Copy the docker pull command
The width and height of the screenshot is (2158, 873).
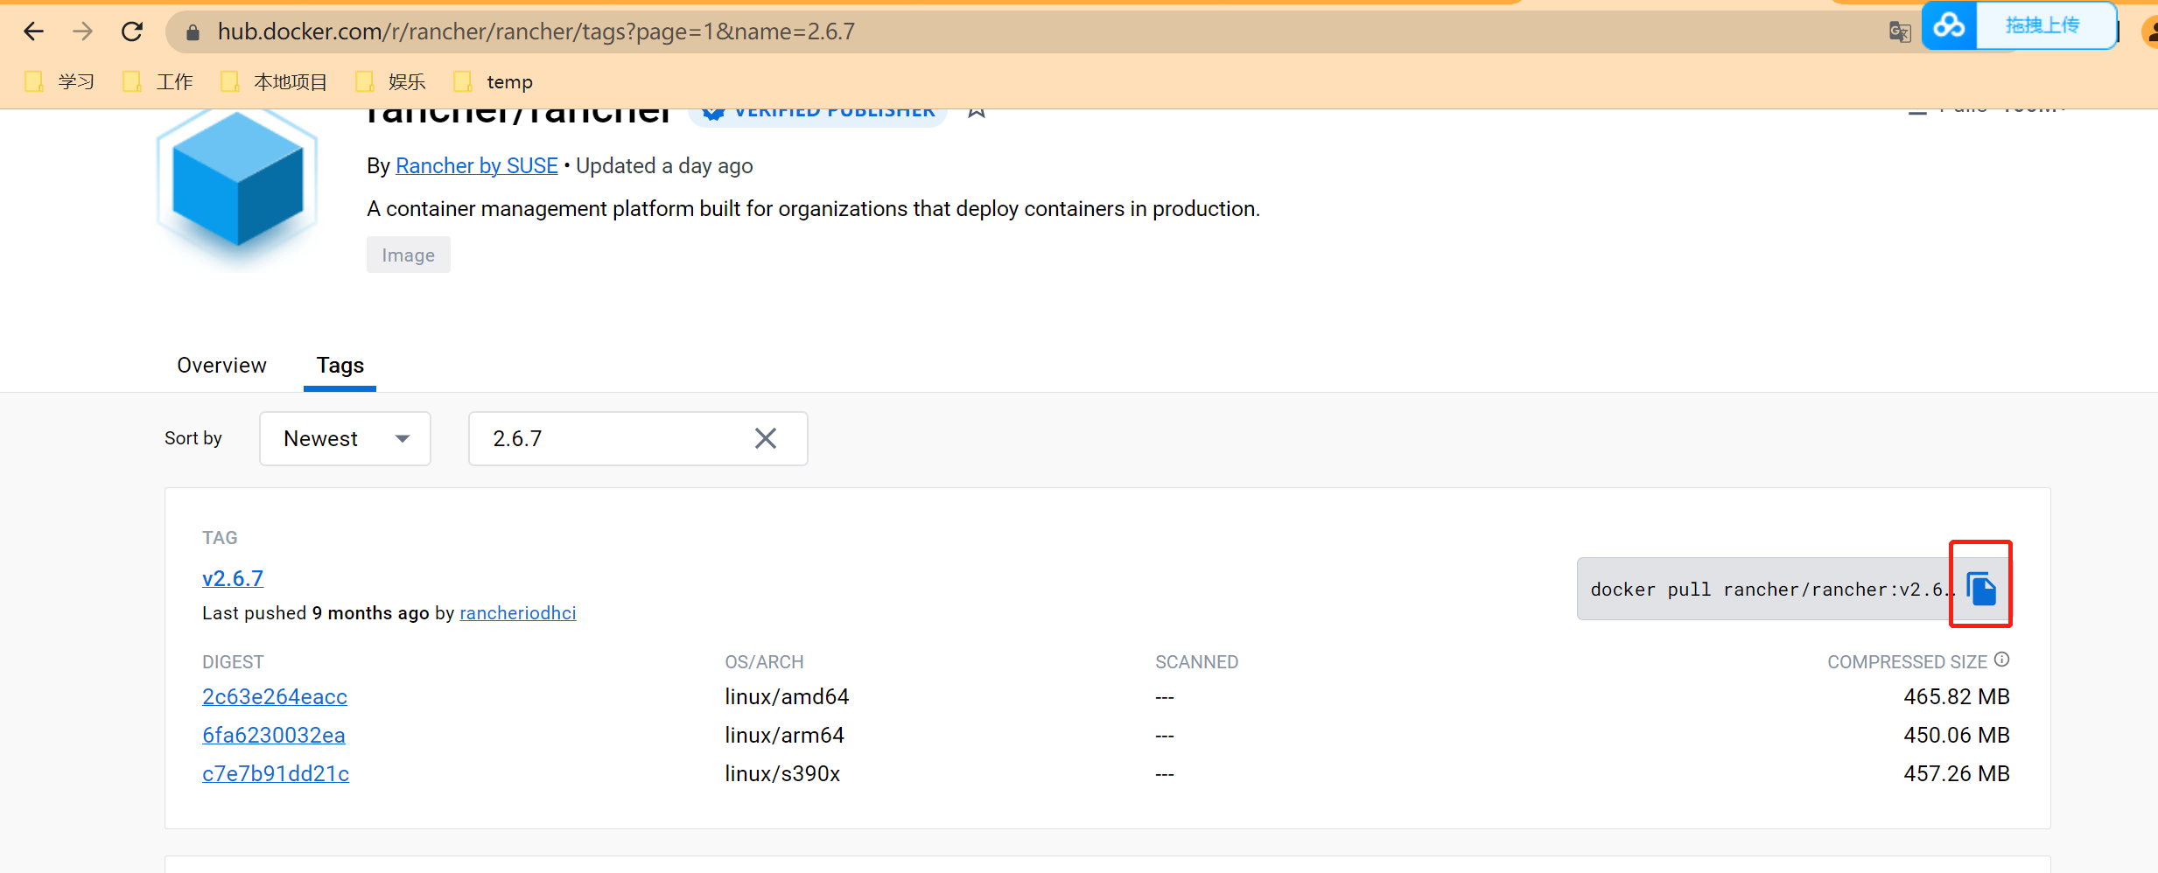[x=1981, y=588]
